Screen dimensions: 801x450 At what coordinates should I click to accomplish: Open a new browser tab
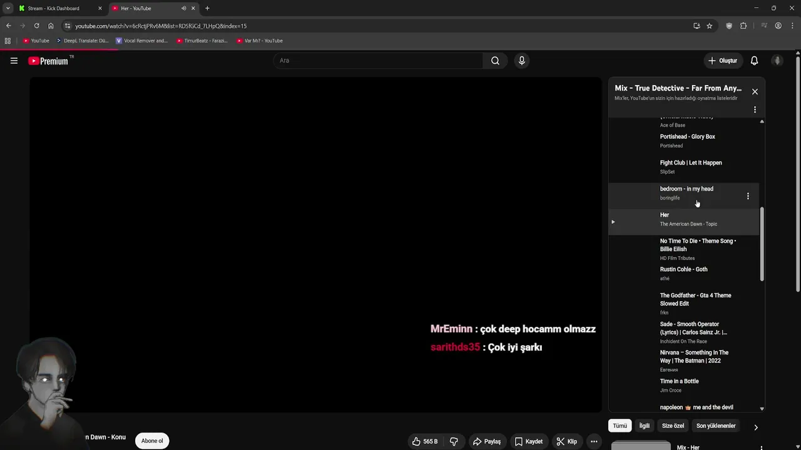click(x=207, y=8)
